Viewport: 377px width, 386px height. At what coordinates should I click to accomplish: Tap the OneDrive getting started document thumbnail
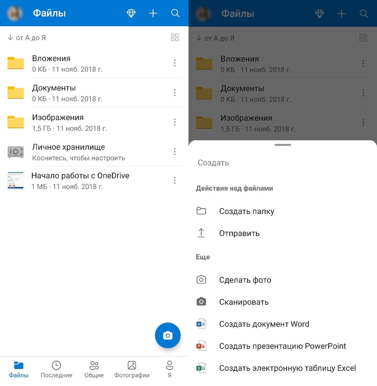point(16,180)
